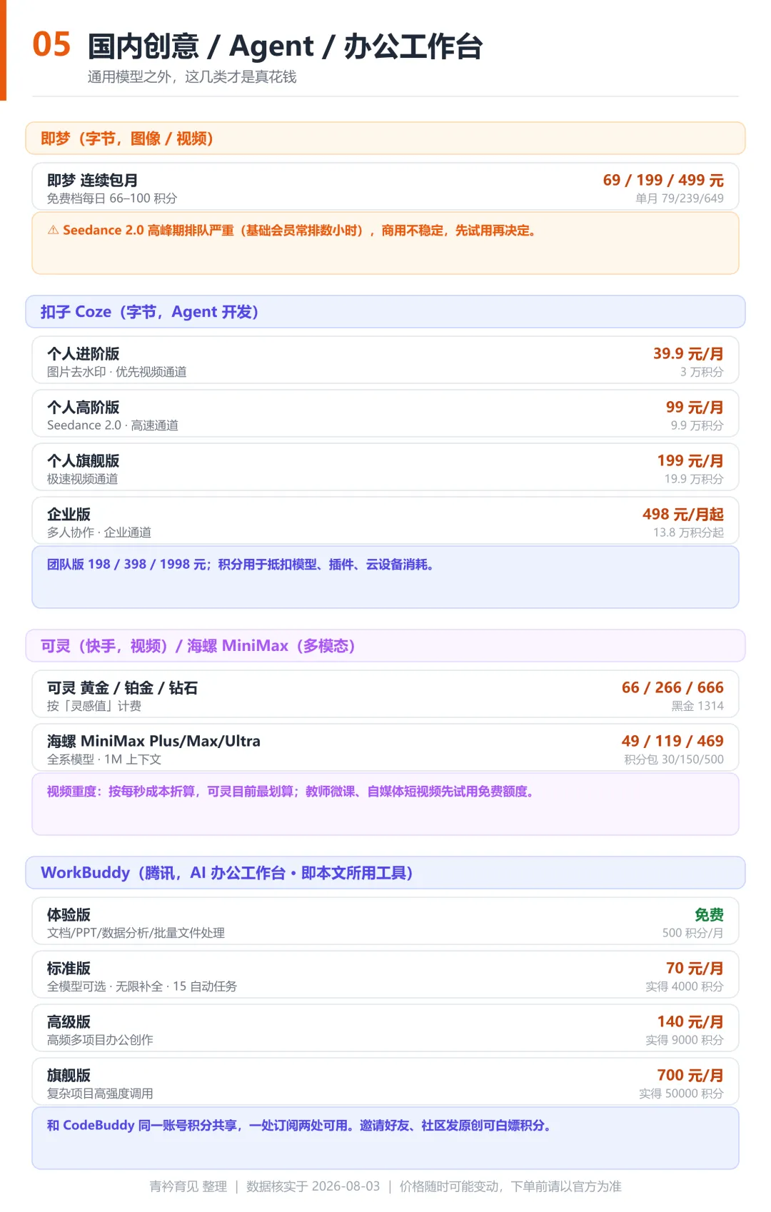Click 多人协作 · 企业通道 description
This screenshot has width=771, height=1212.
coord(99,532)
